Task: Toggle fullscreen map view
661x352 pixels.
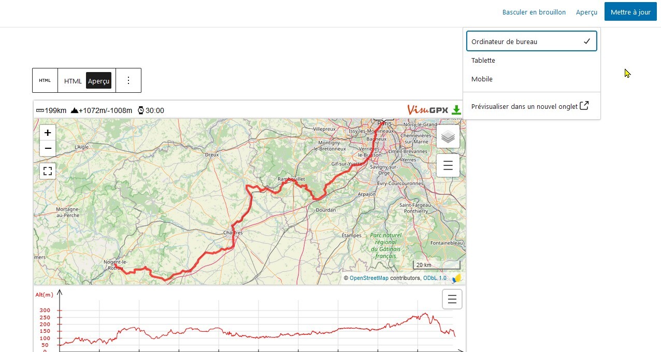Action: [x=48, y=171]
